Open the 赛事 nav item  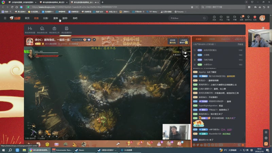pyautogui.click(x=55, y=18)
